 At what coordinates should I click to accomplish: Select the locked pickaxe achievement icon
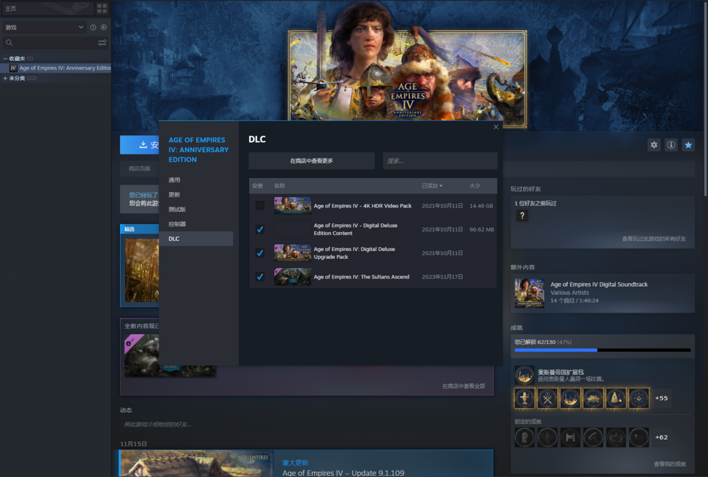[593, 437]
